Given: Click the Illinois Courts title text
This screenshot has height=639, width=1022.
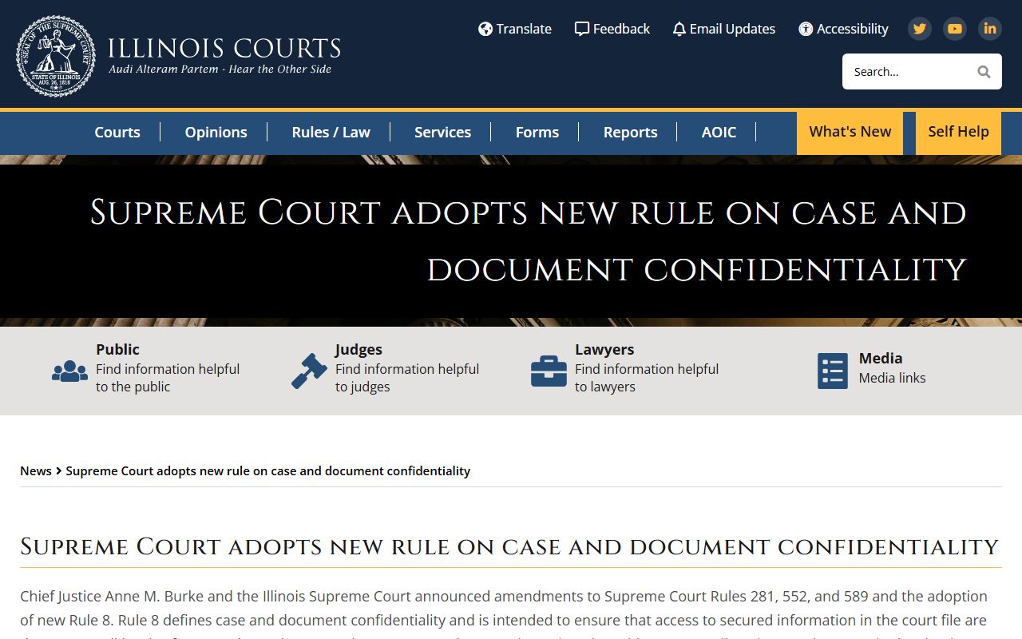Looking at the screenshot, I should [224, 48].
